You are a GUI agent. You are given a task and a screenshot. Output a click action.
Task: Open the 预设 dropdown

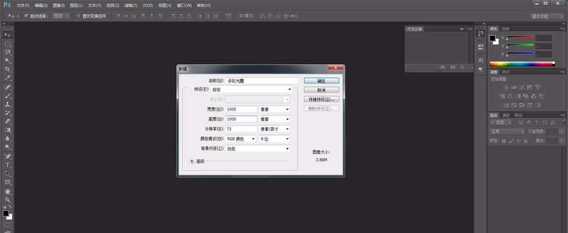[x=258, y=90]
